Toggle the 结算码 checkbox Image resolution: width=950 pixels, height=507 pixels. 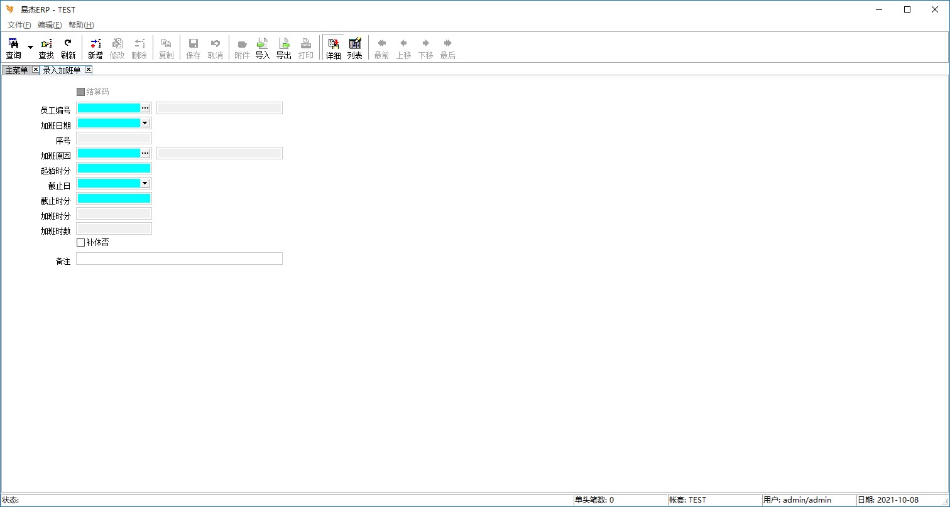(80, 92)
